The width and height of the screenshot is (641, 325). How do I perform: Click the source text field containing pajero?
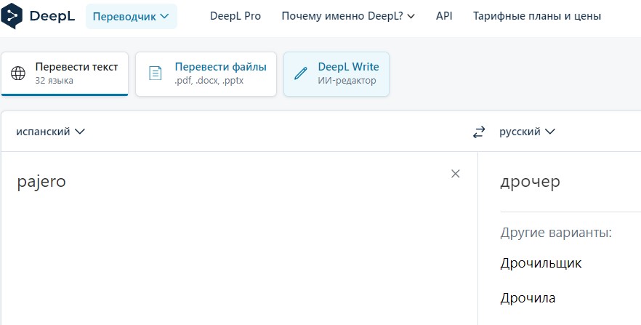[x=239, y=238]
